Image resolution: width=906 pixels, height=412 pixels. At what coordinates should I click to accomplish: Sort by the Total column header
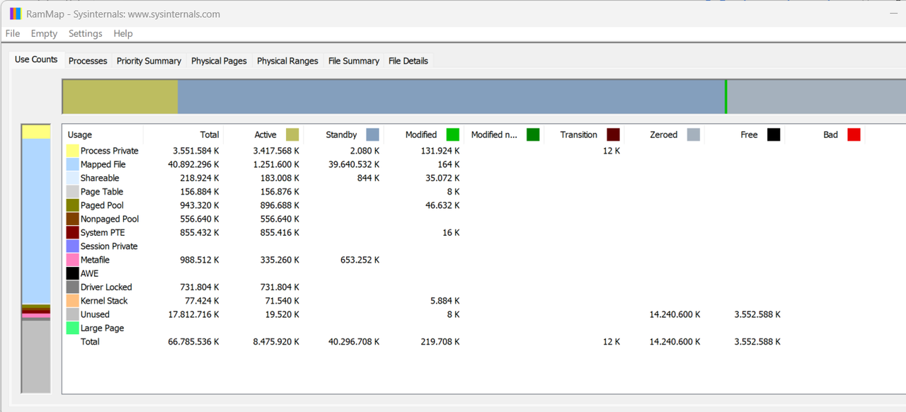pos(183,135)
